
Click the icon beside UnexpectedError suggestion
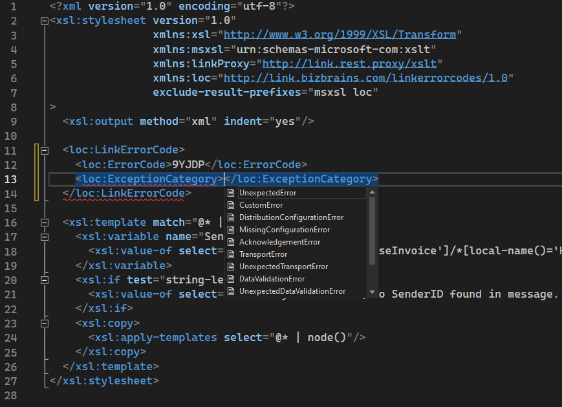(231, 192)
